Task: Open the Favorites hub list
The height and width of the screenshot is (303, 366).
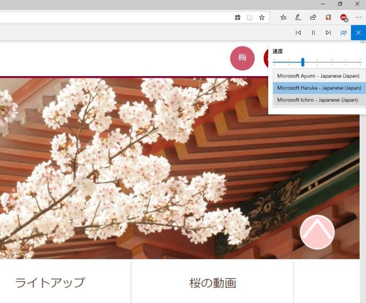Action: [x=283, y=17]
